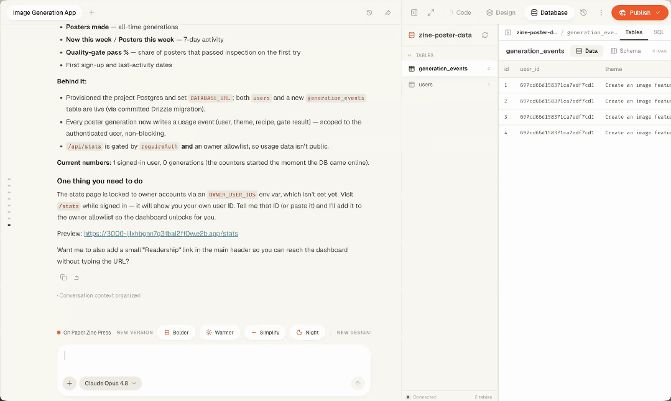Switch to the Design tab
The width and height of the screenshot is (671, 401).
pyautogui.click(x=501, y=13)
